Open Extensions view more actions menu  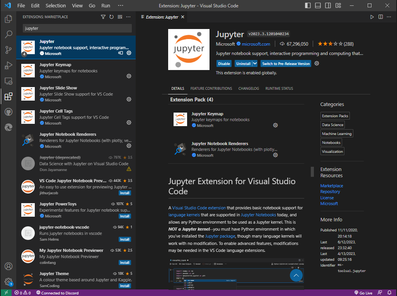point(128,17)
